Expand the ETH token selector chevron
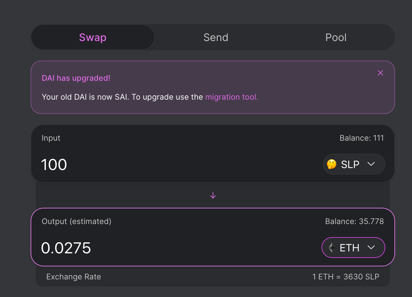The image size is (412, 297). [x=371, y=247]
